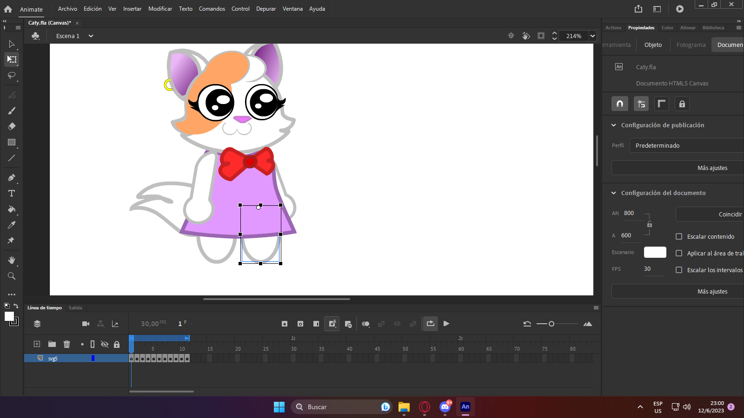Viewport: 744px width, 418px height.
Task: Select the Eraser tool
Action: (x=12, y=126)
